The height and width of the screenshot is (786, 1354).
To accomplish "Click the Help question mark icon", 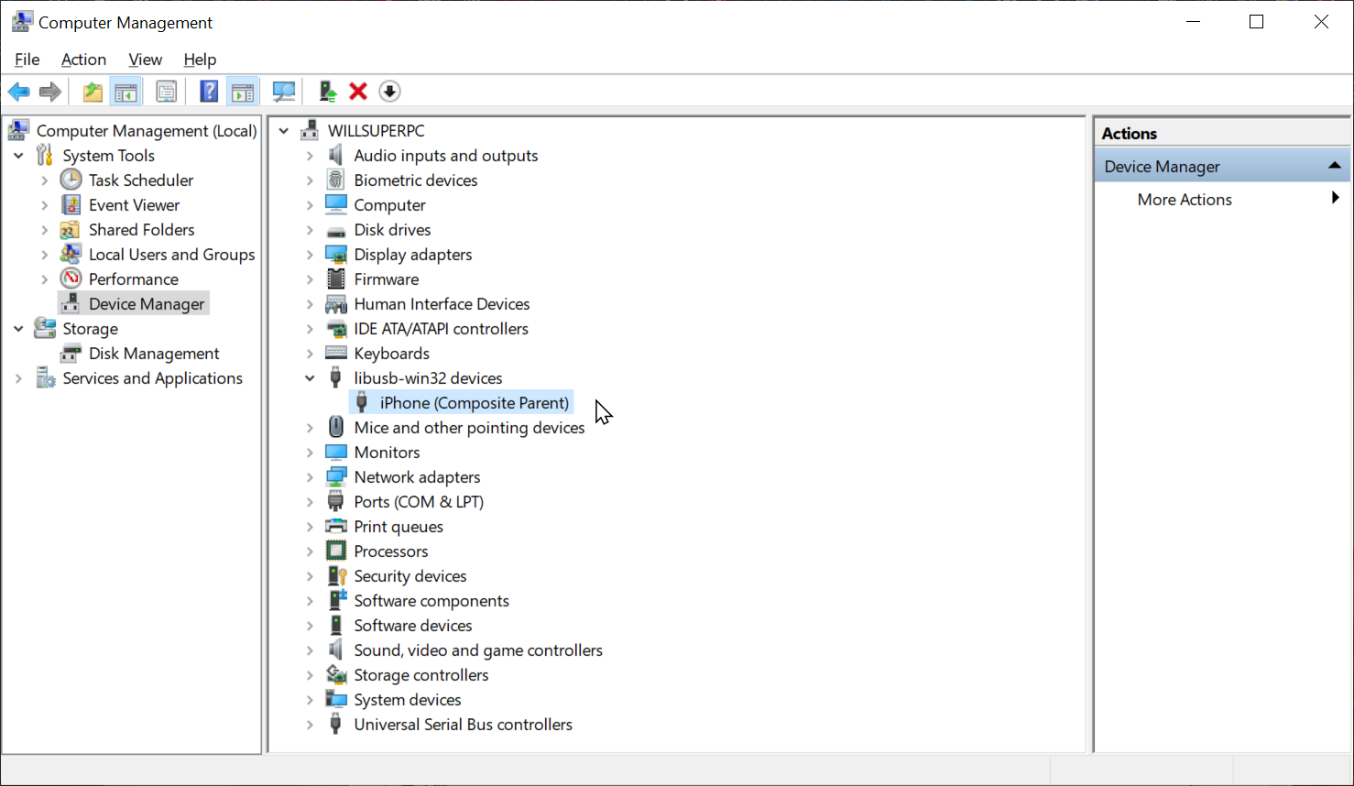I will (x=209, y=92).
